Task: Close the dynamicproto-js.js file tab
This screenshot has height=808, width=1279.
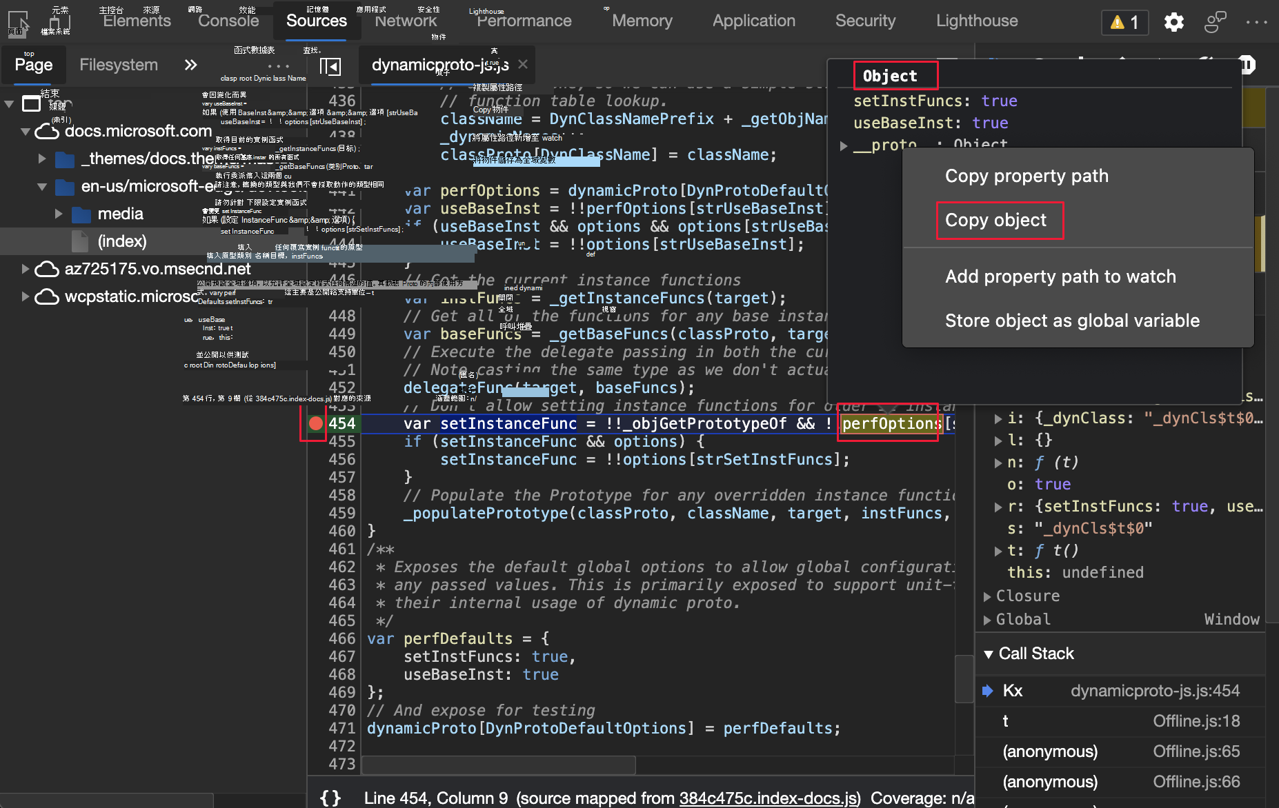Action: [x=523, y=64]
